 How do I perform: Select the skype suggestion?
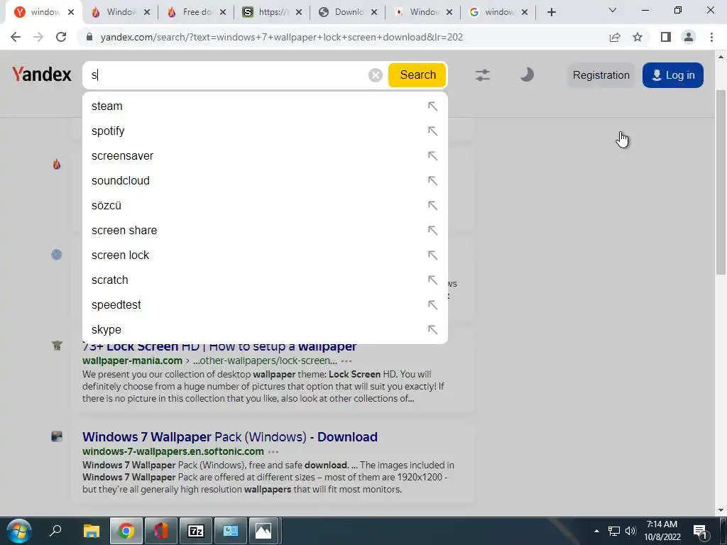(265, 329)
